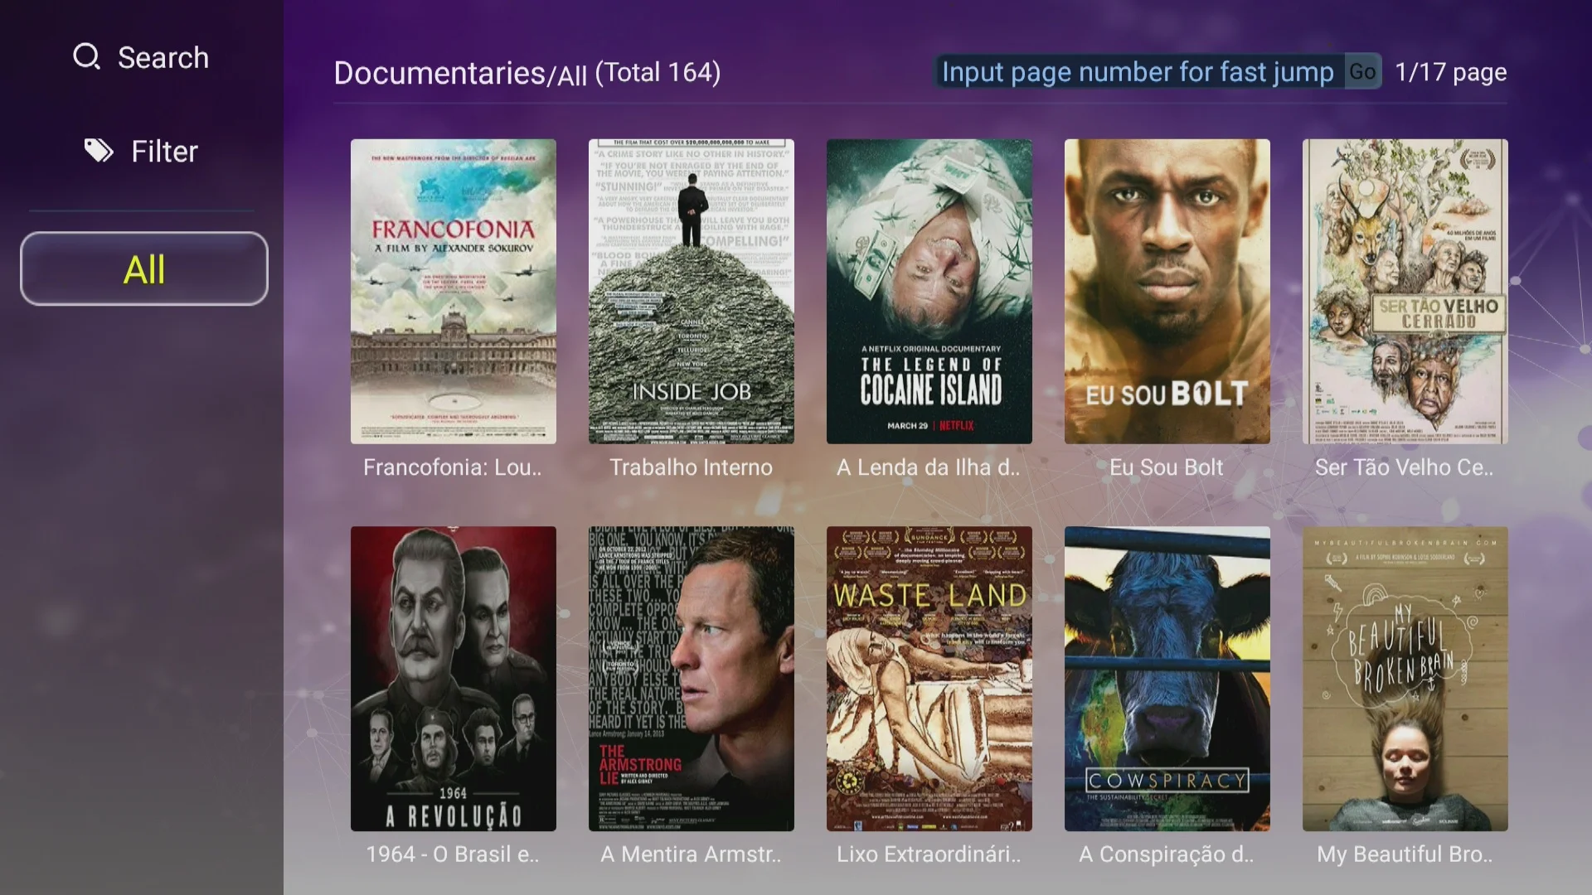Open the 1964 A Revolução poster

pyautogui.click(x=454, y=679)
